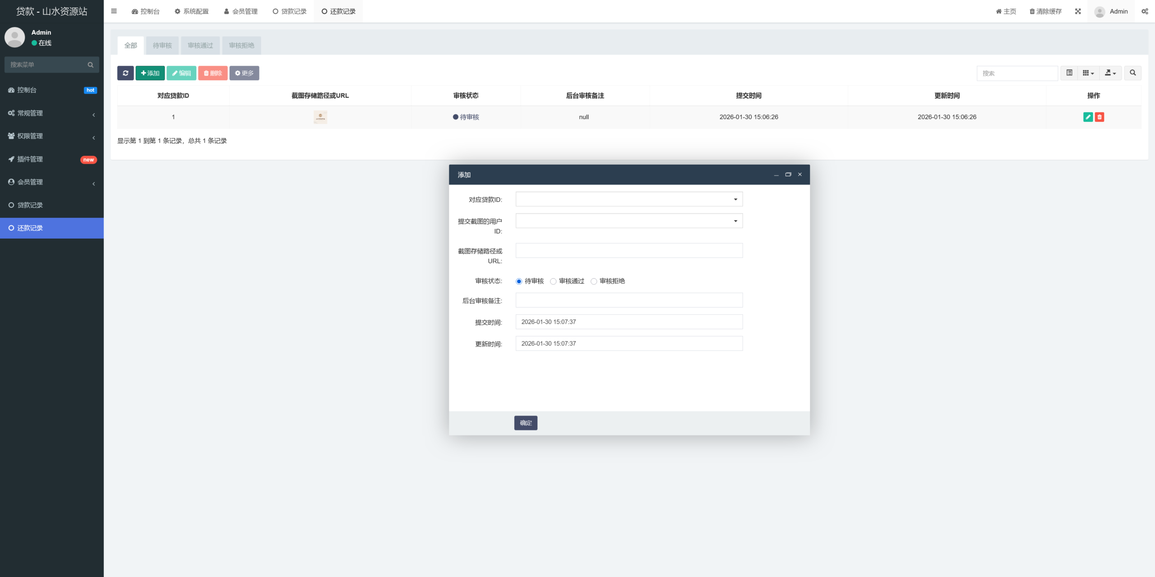
Task: Select the 审核拒绝 radio option
Action: 594,282
